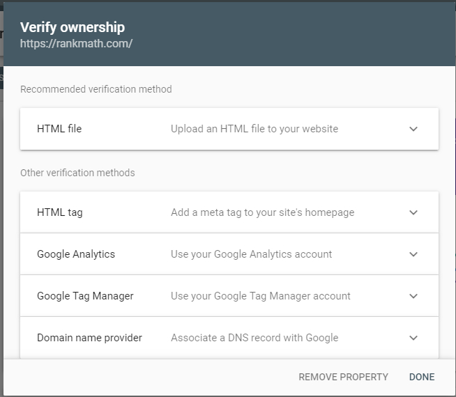Click the REMOVE PROPERTY button
This screenshot has height=397, width=456.
[343, 377]
